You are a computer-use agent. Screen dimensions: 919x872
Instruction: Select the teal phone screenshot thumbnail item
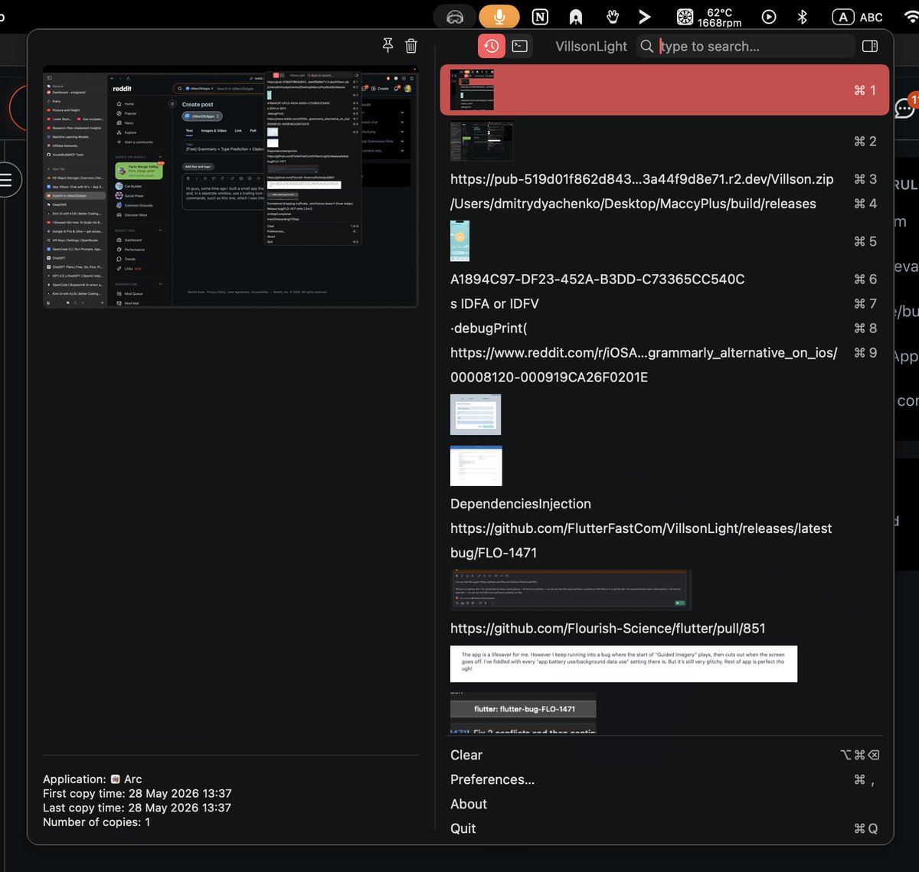tap(664, 240)
